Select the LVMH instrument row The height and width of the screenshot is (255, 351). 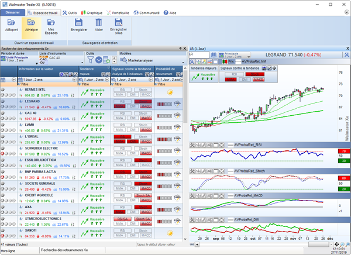coord(91,127)
